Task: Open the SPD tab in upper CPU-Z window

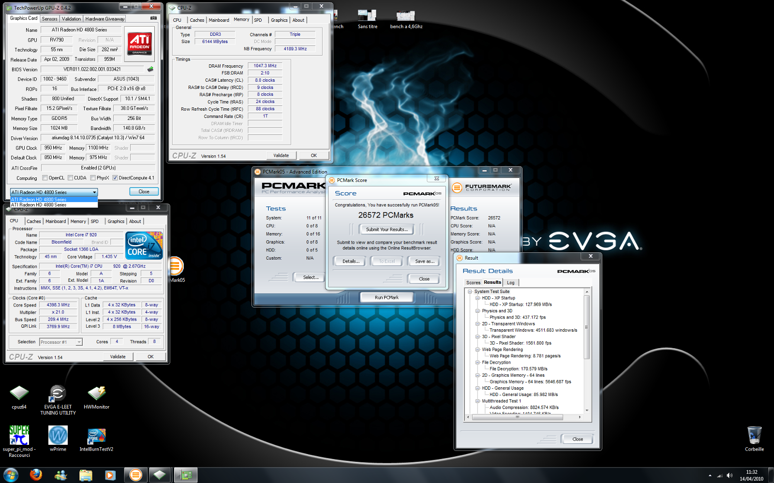Action: (x=258, y=20)
